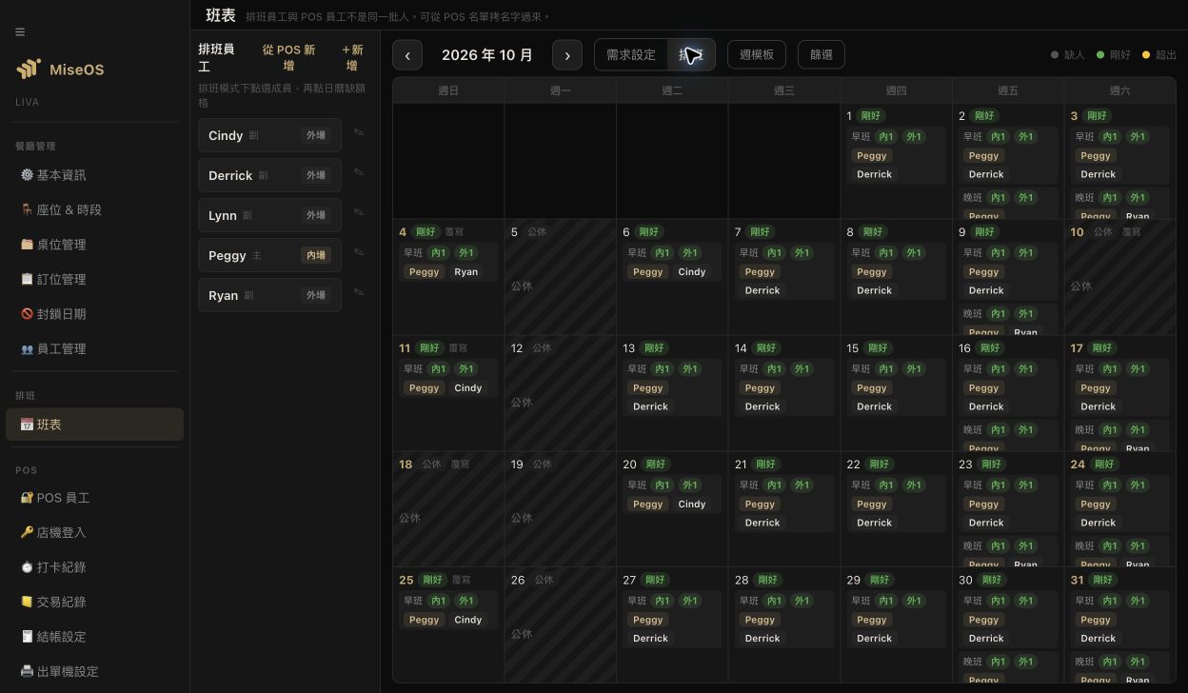The image size is (1188, 693).
Task: Select staff member Cindy card
Action: pos(269,135)
